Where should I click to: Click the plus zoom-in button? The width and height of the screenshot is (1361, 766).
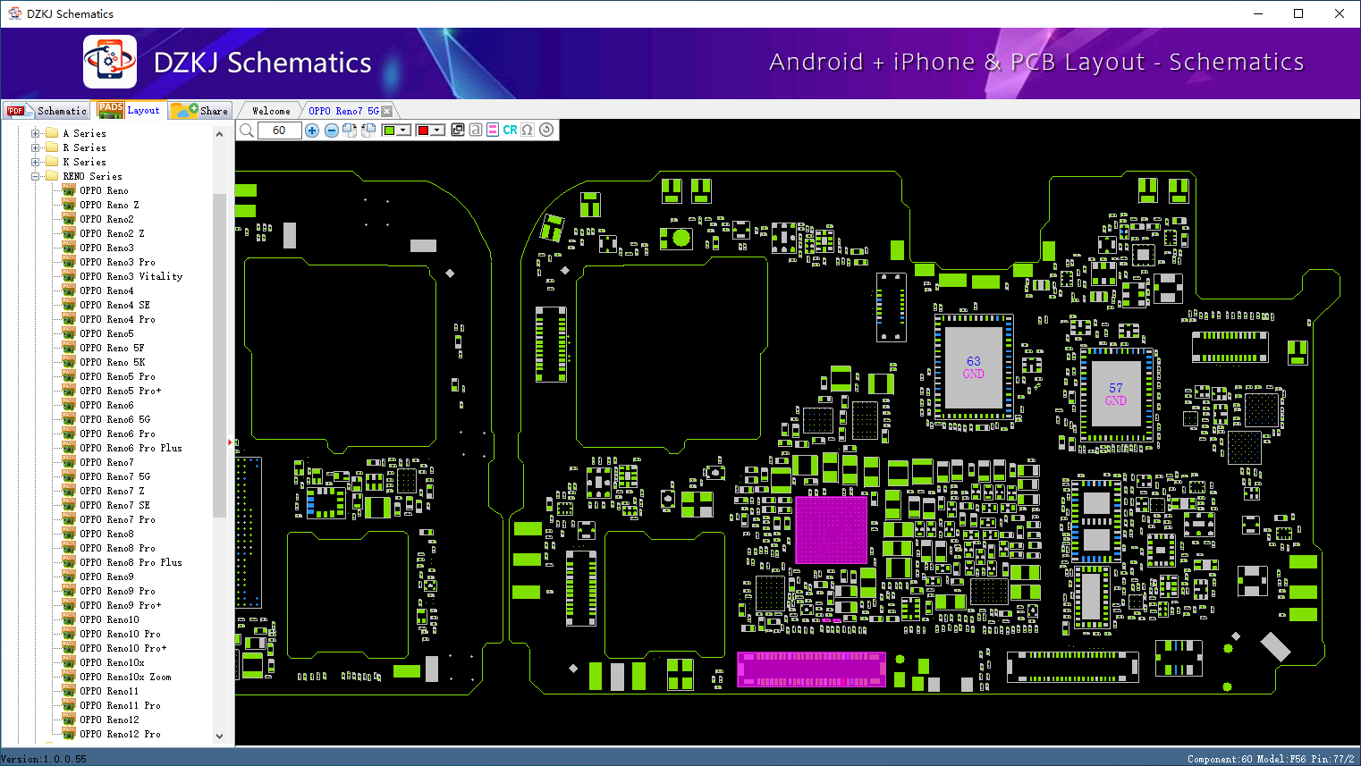tap(312, 130)
